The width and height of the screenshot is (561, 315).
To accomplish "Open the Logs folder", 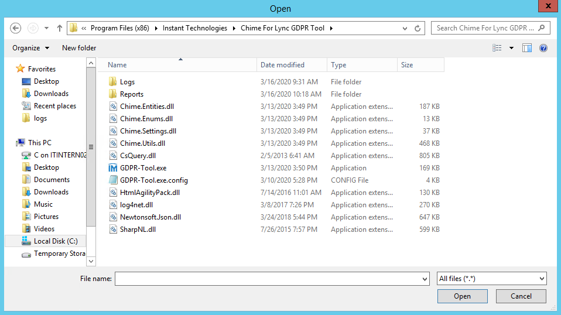I will tap(127, 82).
